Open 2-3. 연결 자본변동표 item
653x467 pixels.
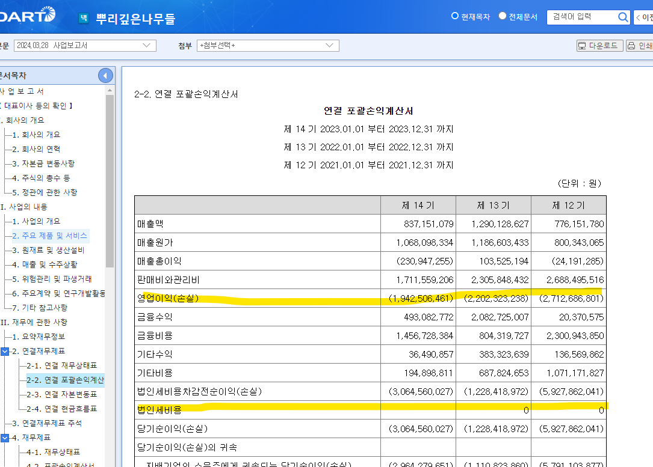coord(61,394)
